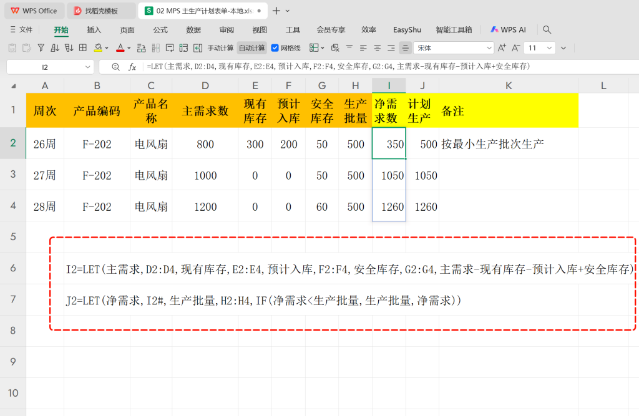This screenshot has width=639, height=416.
Task: Switch to 手动计算 manual calculation
Action: [220, 48]
